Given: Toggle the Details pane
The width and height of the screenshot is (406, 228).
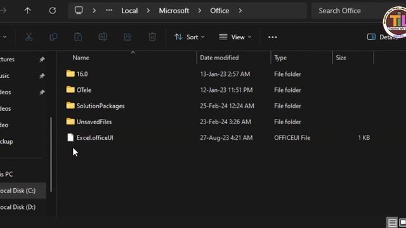Looking at the screenshot, I should click(x=383, y=37).
